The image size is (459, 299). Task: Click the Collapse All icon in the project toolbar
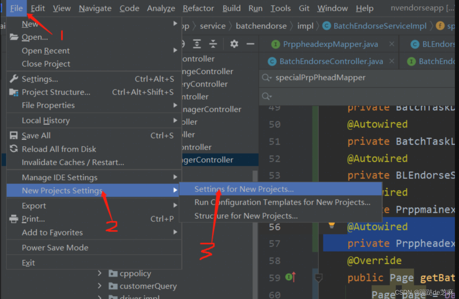(x=213, y=44)
